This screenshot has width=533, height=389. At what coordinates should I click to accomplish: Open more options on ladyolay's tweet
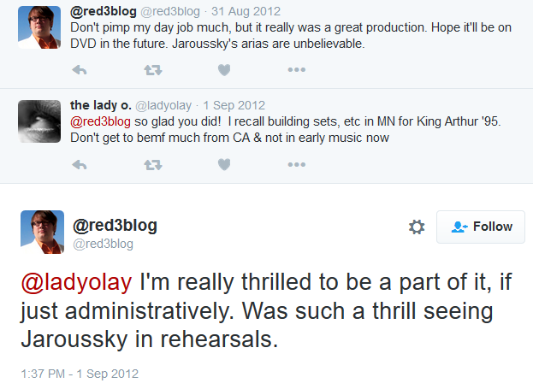coord(296,164)
